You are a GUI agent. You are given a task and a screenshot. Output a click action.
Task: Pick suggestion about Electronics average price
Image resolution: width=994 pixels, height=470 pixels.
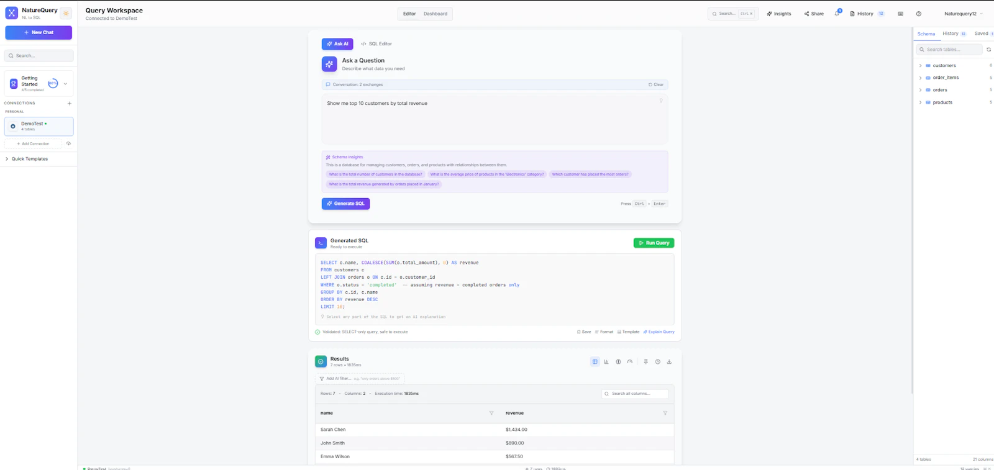click(487, 174)
